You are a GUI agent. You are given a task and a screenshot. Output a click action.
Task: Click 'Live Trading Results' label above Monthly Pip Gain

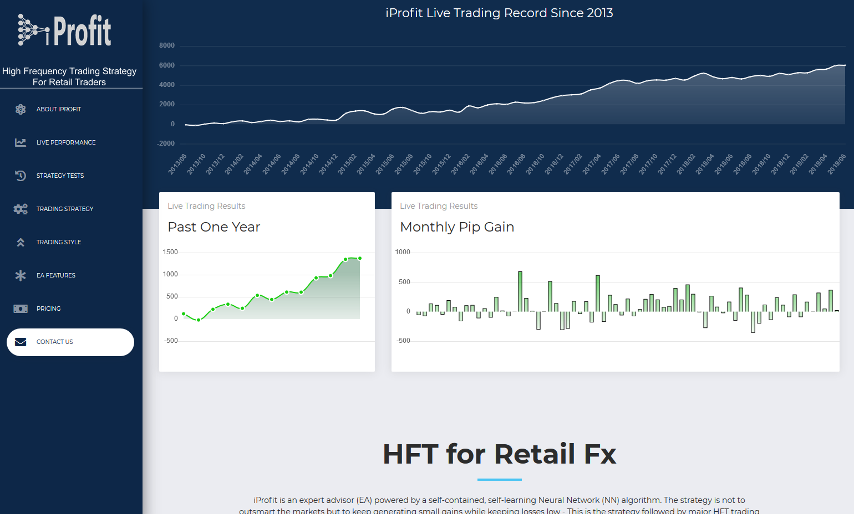[439, 206]
